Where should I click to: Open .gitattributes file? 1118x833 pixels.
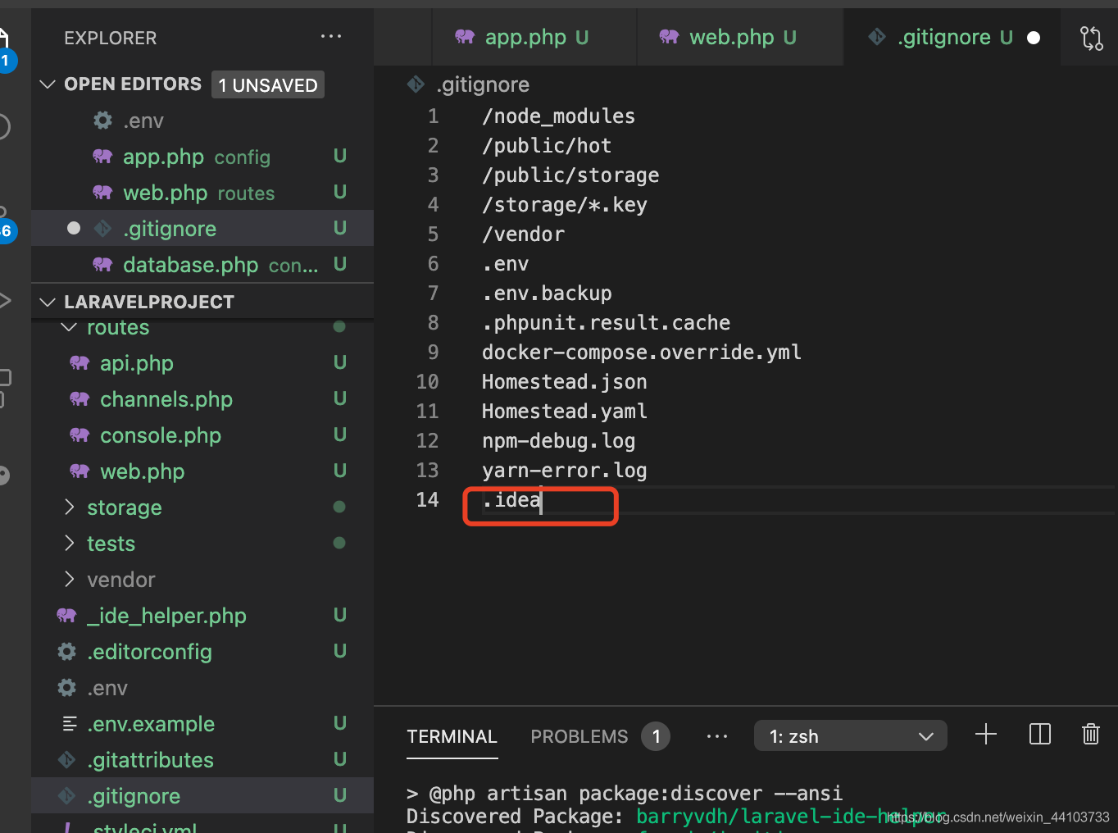(202, 760)
